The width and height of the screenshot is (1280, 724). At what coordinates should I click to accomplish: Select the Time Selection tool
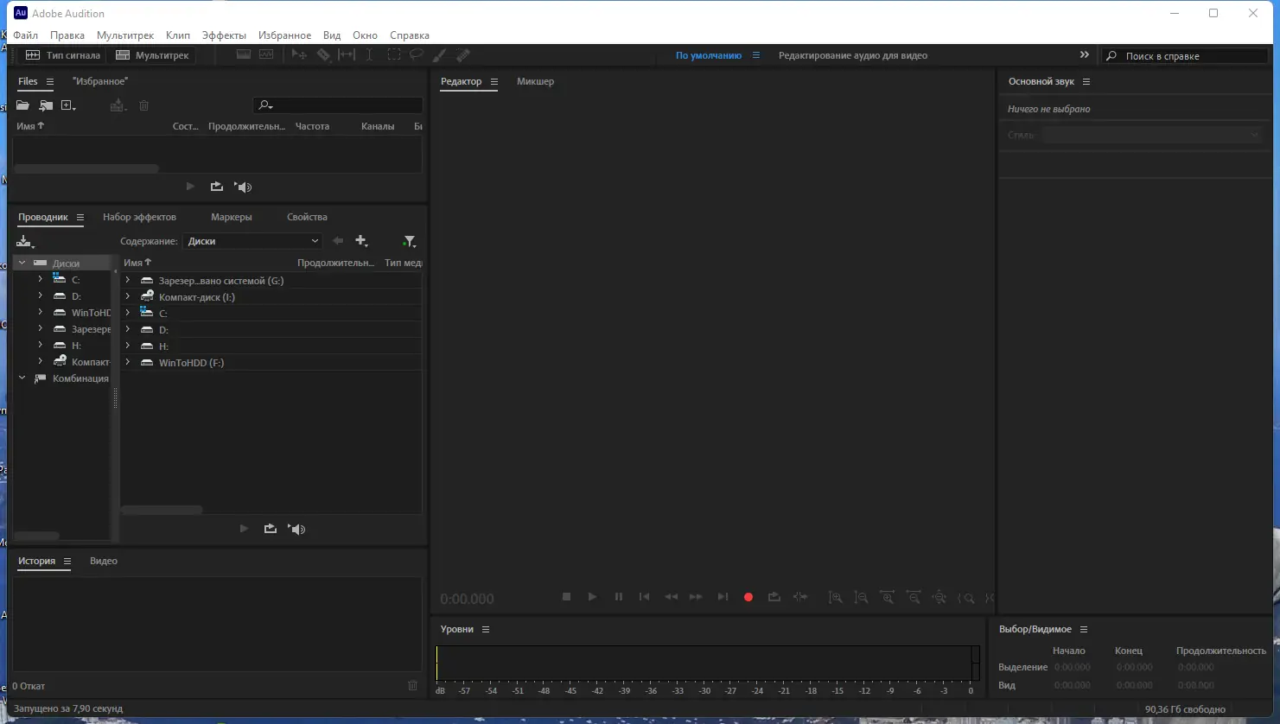[369, 54]
